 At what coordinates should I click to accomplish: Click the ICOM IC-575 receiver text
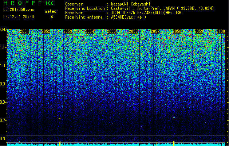(146, 13)
